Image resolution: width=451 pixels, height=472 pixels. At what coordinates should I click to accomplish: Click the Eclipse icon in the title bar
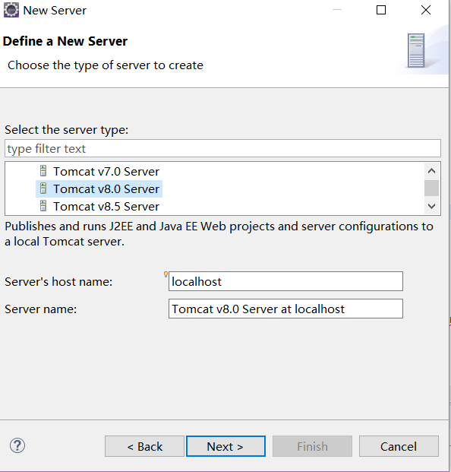tap(11, 10)
